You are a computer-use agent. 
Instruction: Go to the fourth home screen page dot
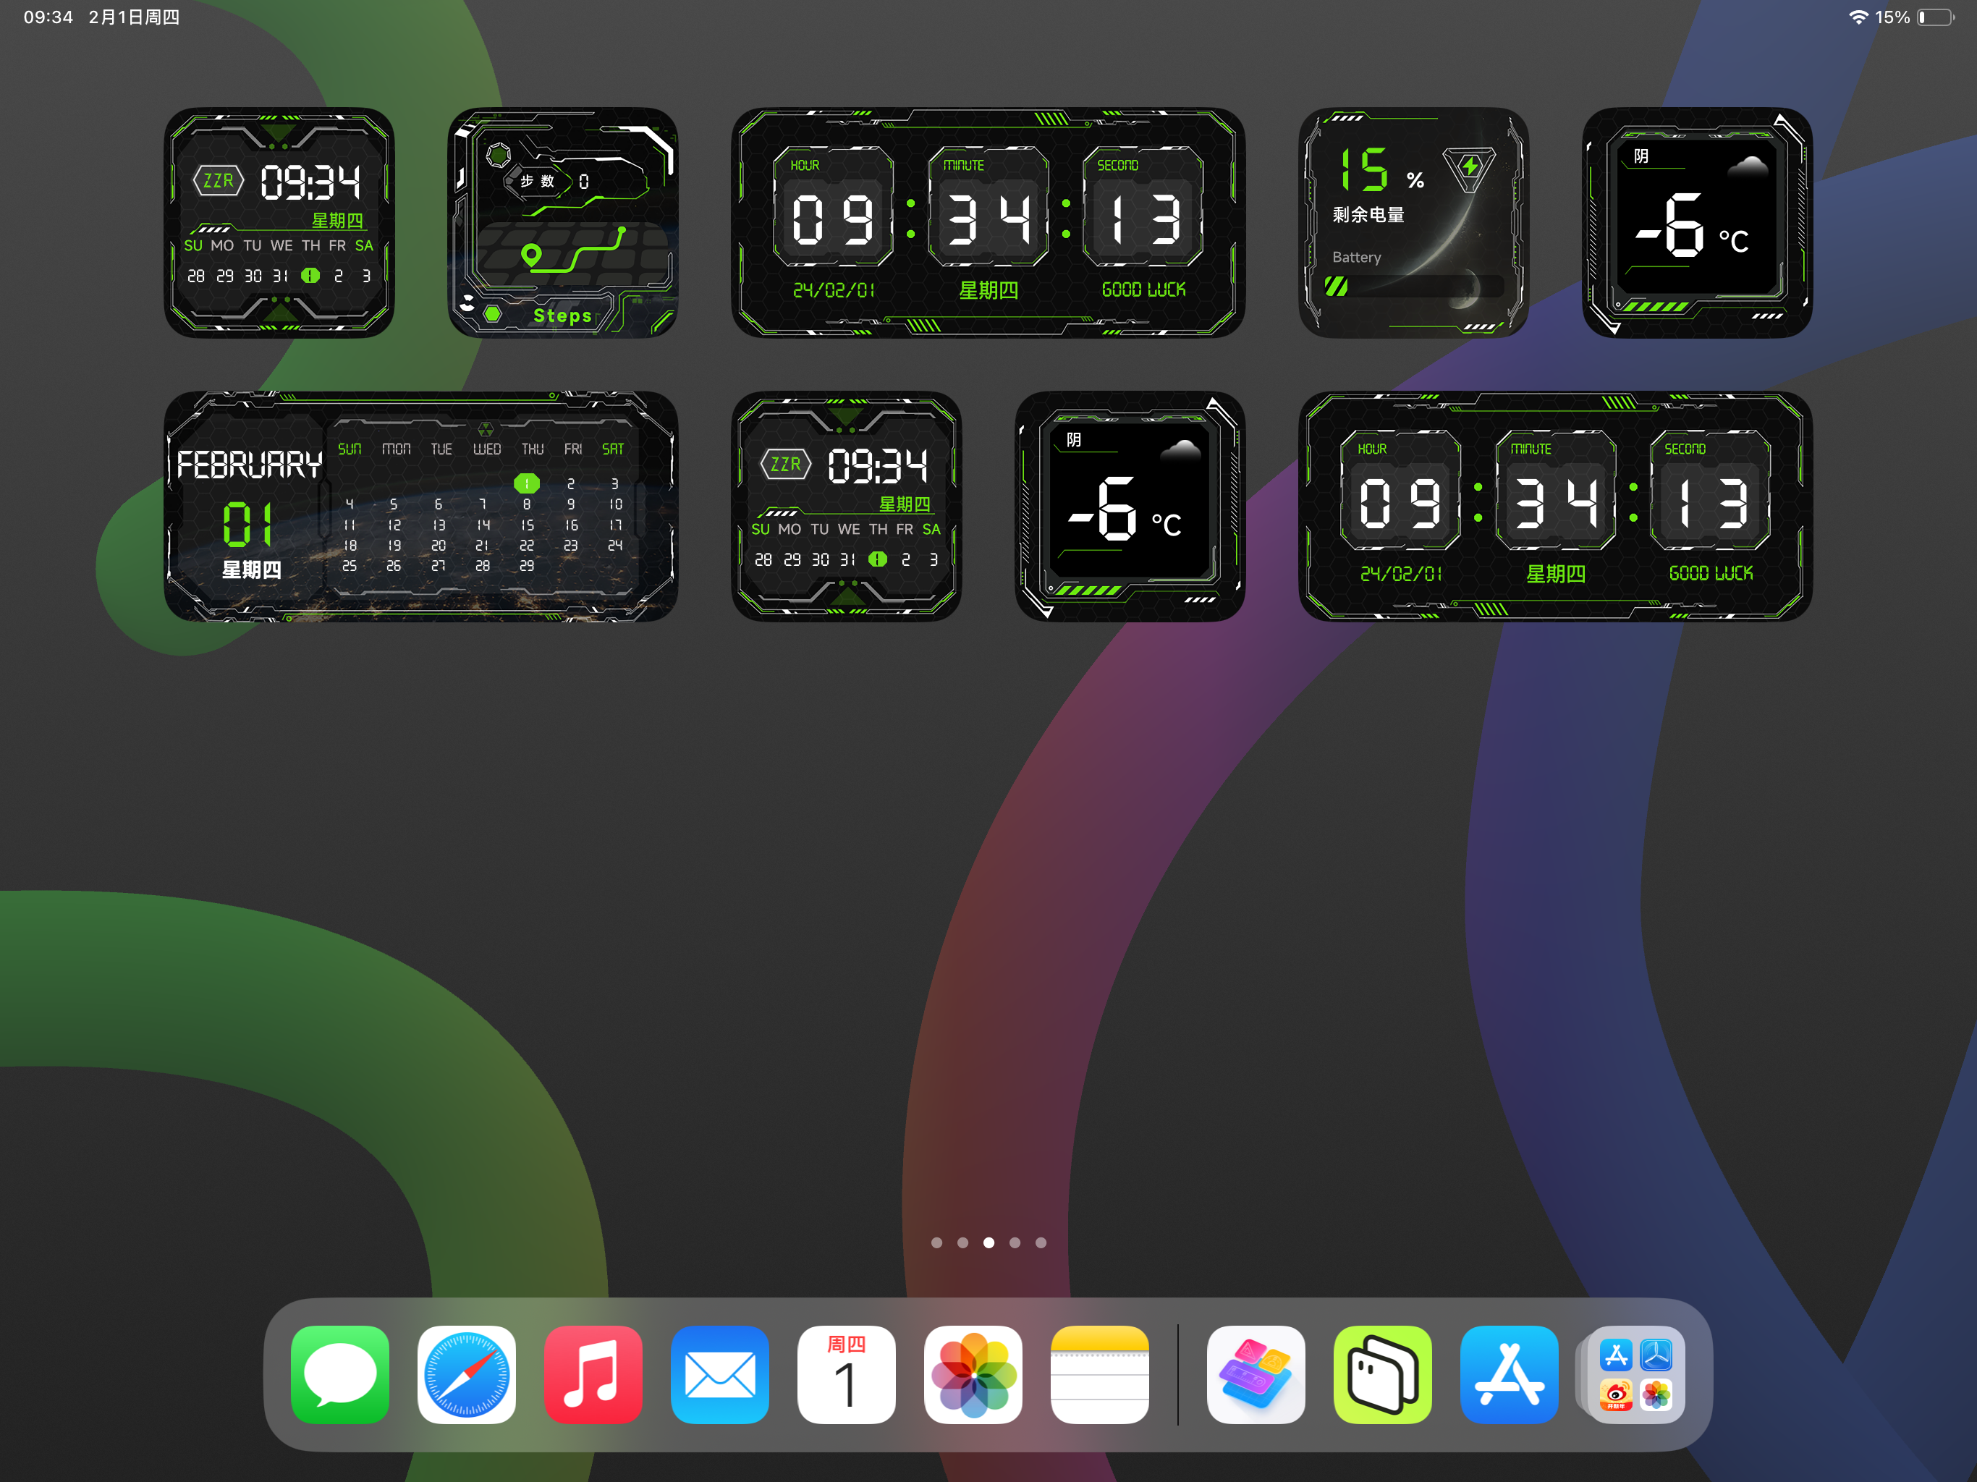[1015, 1242]
